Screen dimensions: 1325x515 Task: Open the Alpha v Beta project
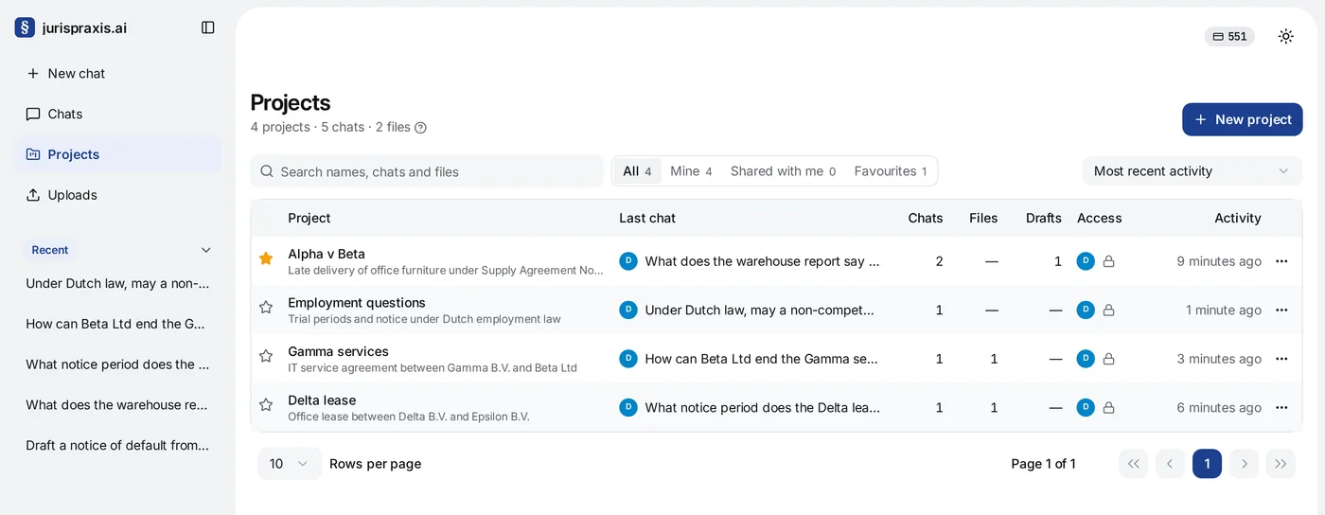click(327, 254)
